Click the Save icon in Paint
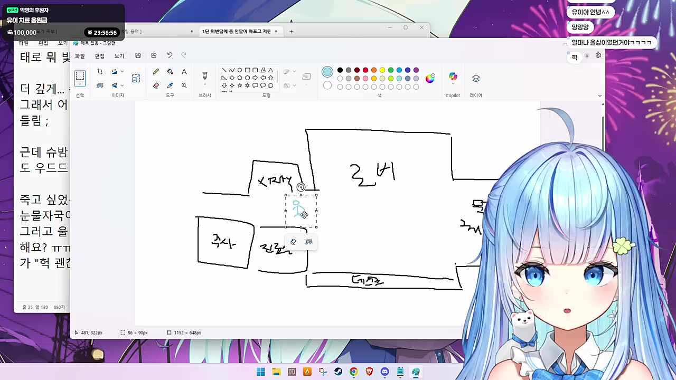 (x=138, y=55)
